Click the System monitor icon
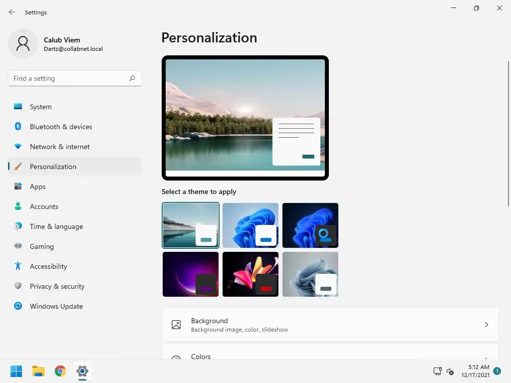The image size is (511, 383). click(x=18, y=107)
